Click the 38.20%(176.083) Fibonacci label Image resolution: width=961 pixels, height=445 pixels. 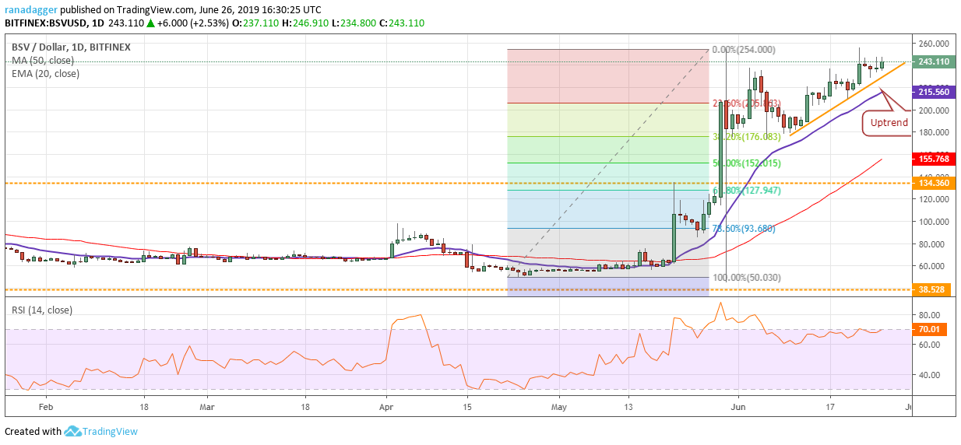[x=746, y=137]
